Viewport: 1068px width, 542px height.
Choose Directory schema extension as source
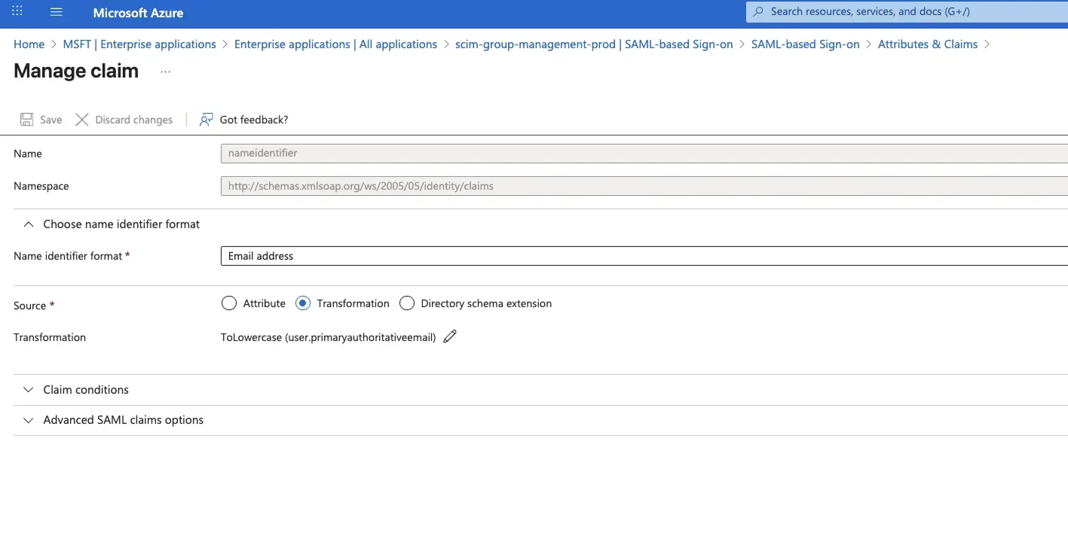(x=407, y=303)
